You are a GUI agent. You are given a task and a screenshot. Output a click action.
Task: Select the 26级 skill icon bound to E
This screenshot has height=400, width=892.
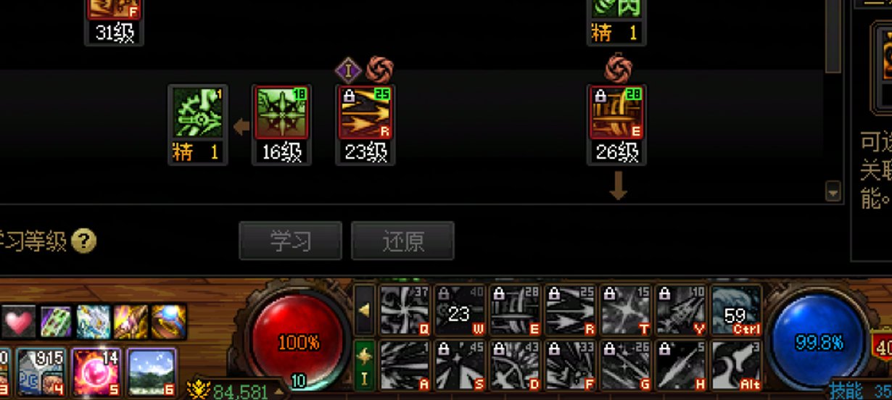pos(616,112)
